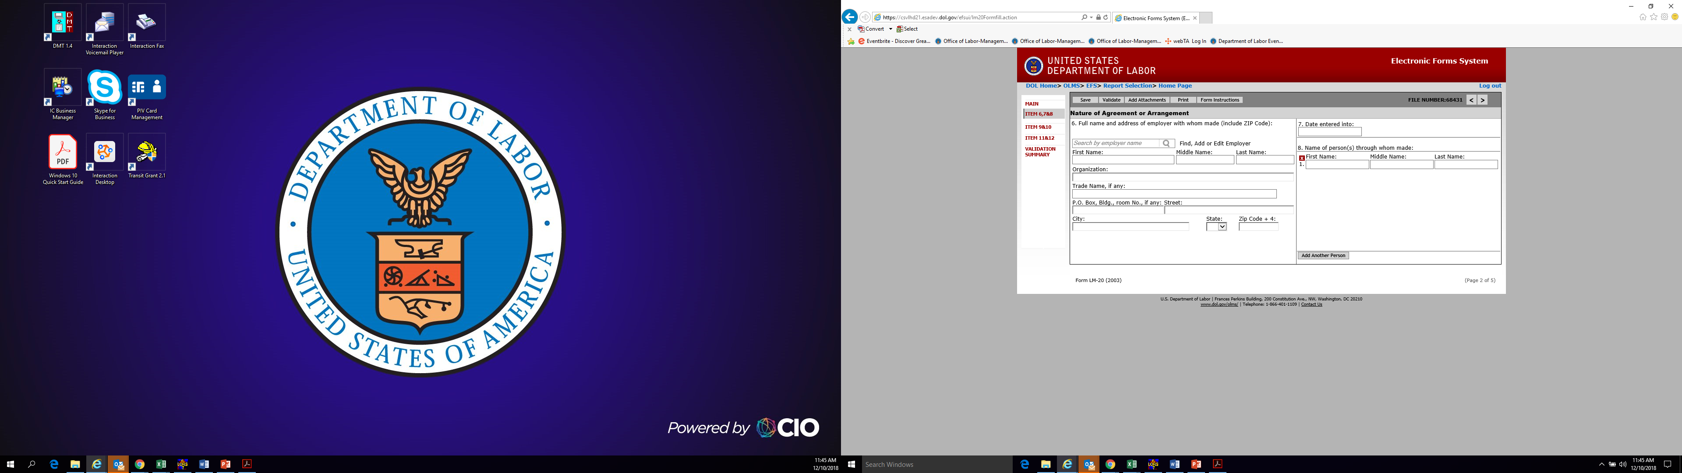Viewport: 1682px width, 473px height.
Task: Click Add Another Person button
Action: pos(1323,255)
